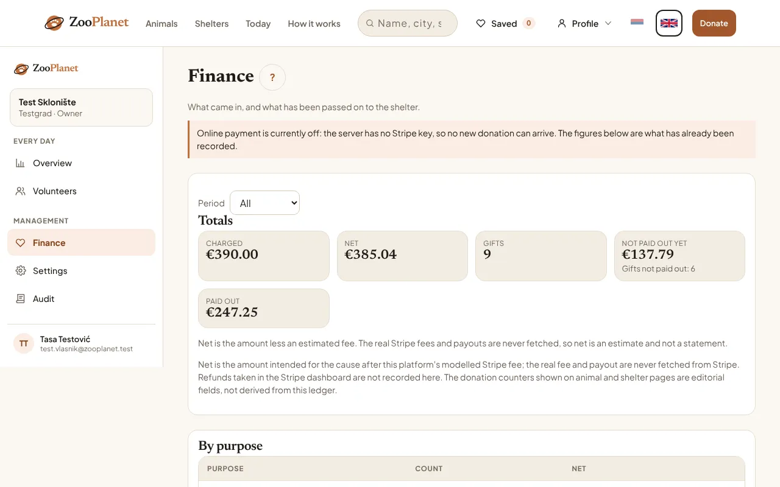Click the MANAGEMENT section label
Image resolution: width=780 pixels, height=487 pixels.
tap(41, 221)
